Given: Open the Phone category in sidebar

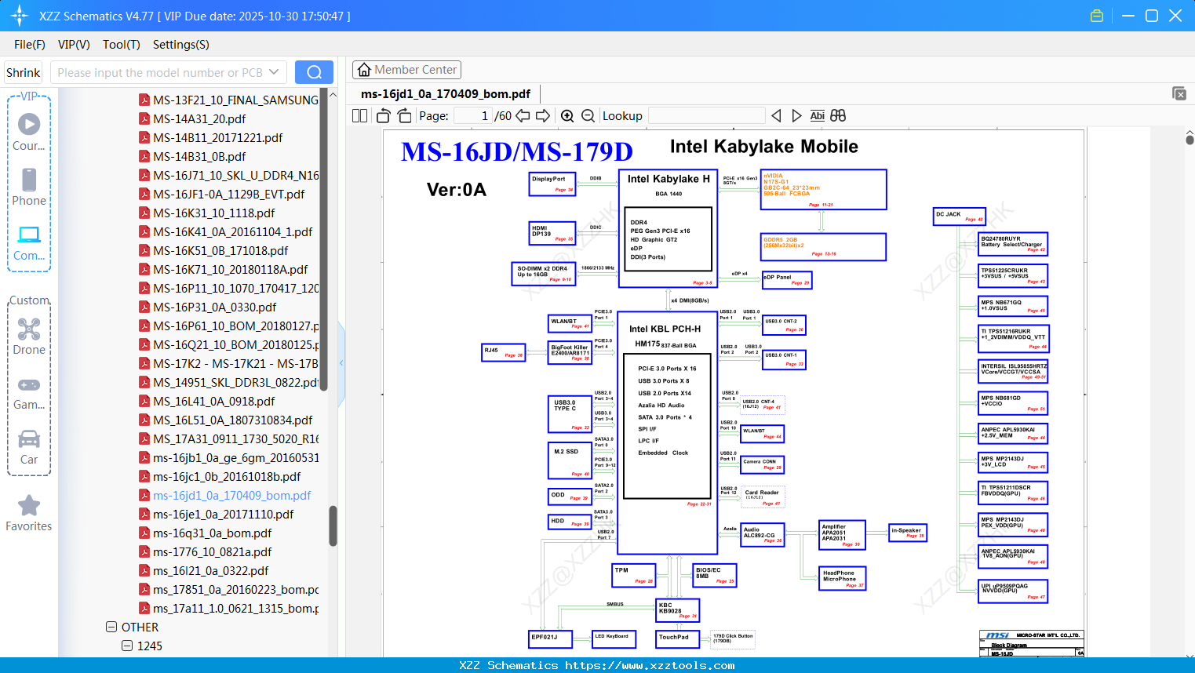Looking at the screenshot, I should click(29, 187).
